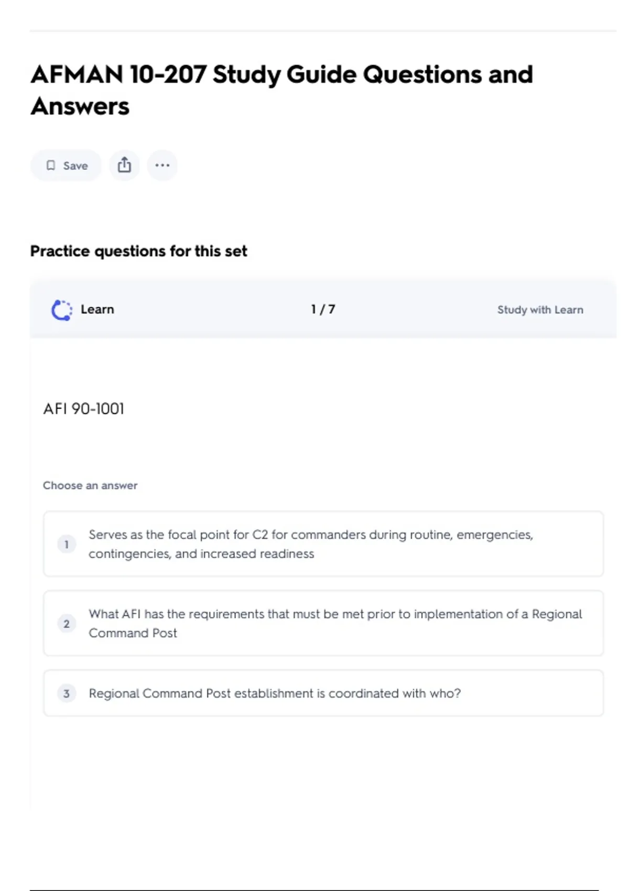Open the share icon button
Viewport: 629px width, 891px height.
click(x=124, y=166)
